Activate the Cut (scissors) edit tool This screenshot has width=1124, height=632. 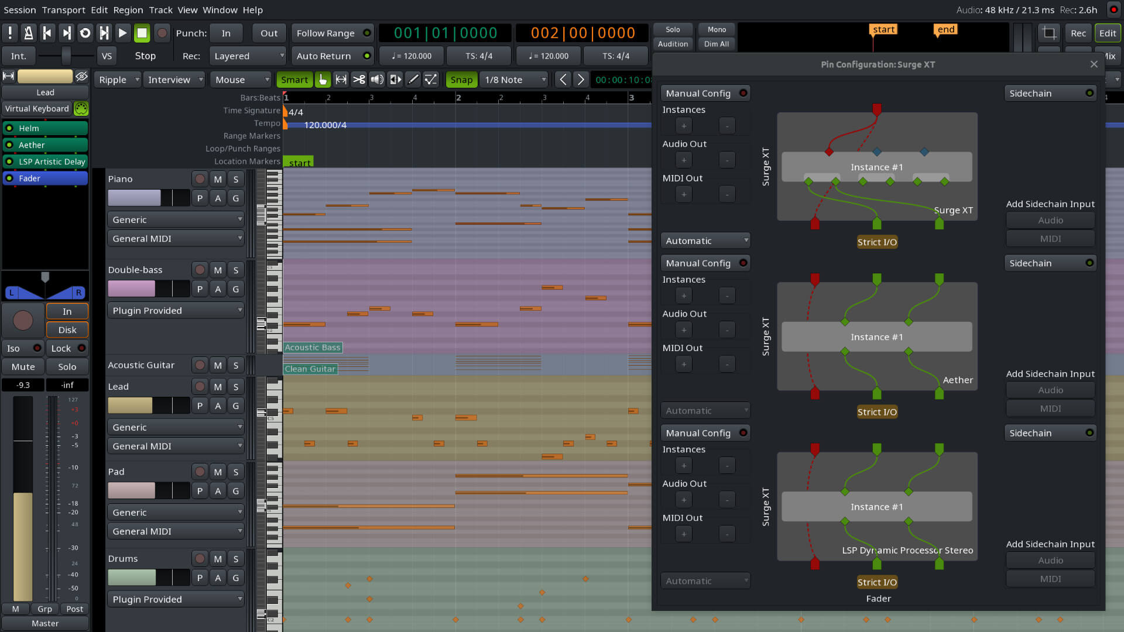(x=359, y=80)
